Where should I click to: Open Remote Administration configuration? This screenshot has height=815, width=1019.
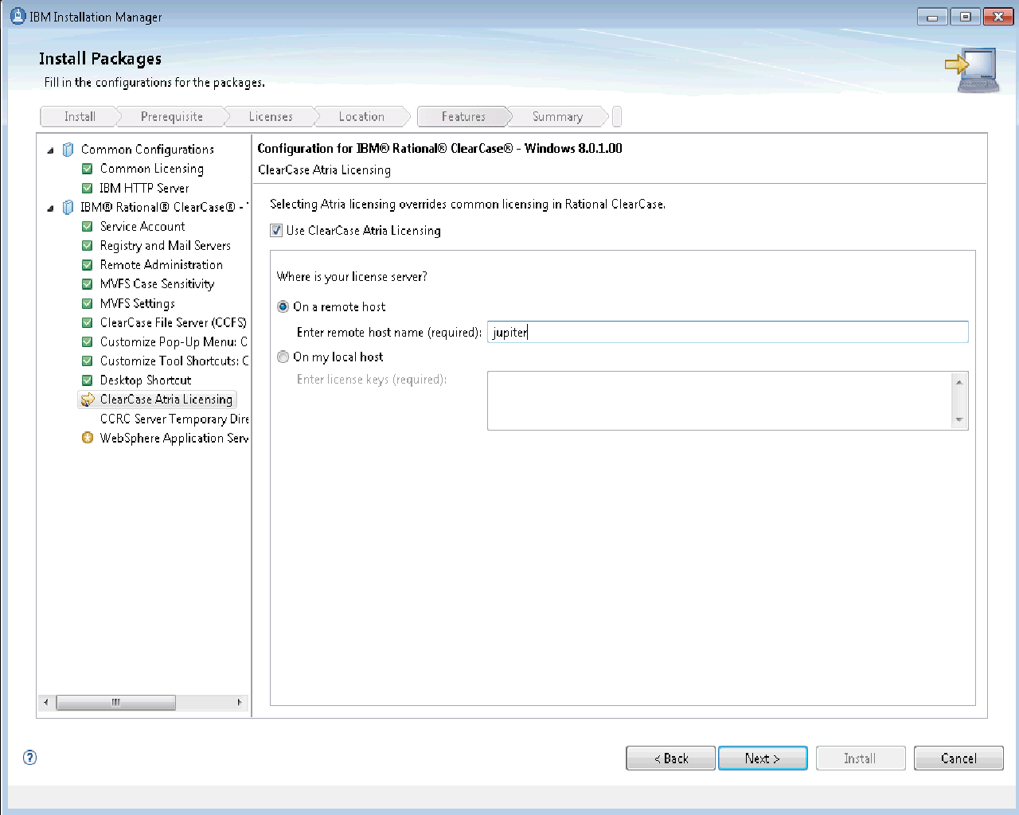coord(162,265)
